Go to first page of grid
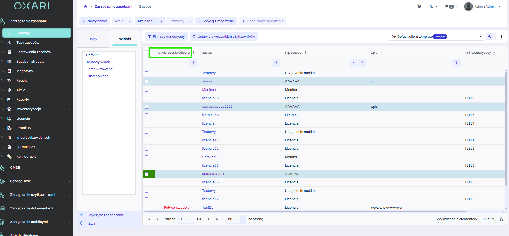The width and height of the screenshot is (509, 236). point(149,219)
